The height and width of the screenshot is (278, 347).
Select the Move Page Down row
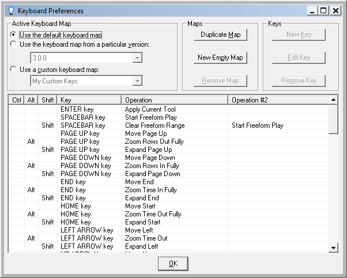(169, 158)
